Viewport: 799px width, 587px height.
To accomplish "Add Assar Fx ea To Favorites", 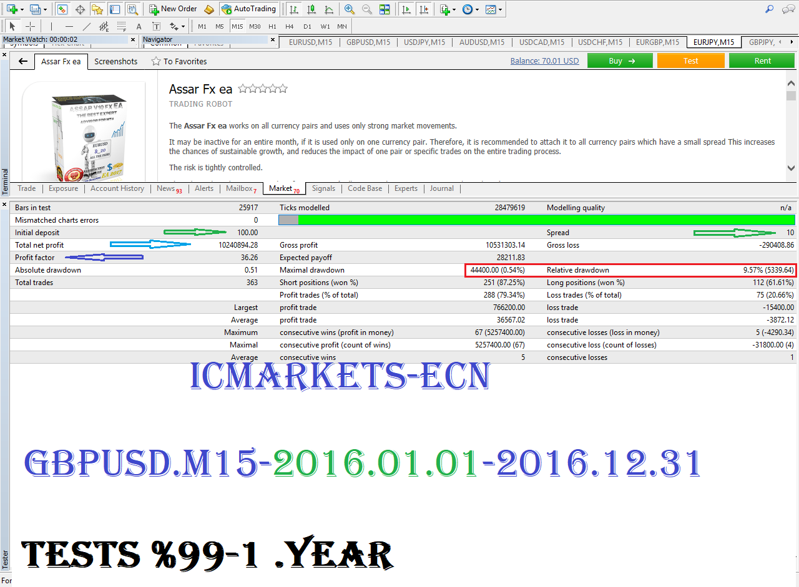I will point(179,61).
